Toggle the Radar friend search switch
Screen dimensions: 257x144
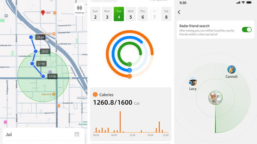[246, 30]
